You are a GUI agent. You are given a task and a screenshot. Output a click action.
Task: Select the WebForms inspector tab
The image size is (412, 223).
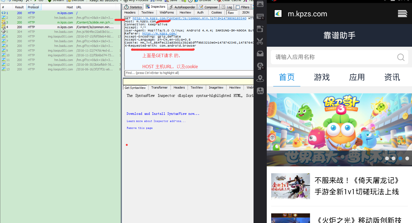point(167,12)
